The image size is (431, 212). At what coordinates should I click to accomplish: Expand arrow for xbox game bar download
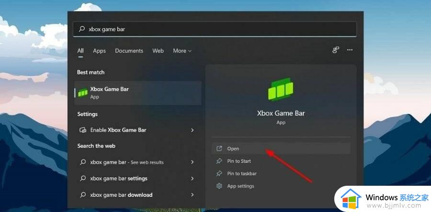(193, 195)
